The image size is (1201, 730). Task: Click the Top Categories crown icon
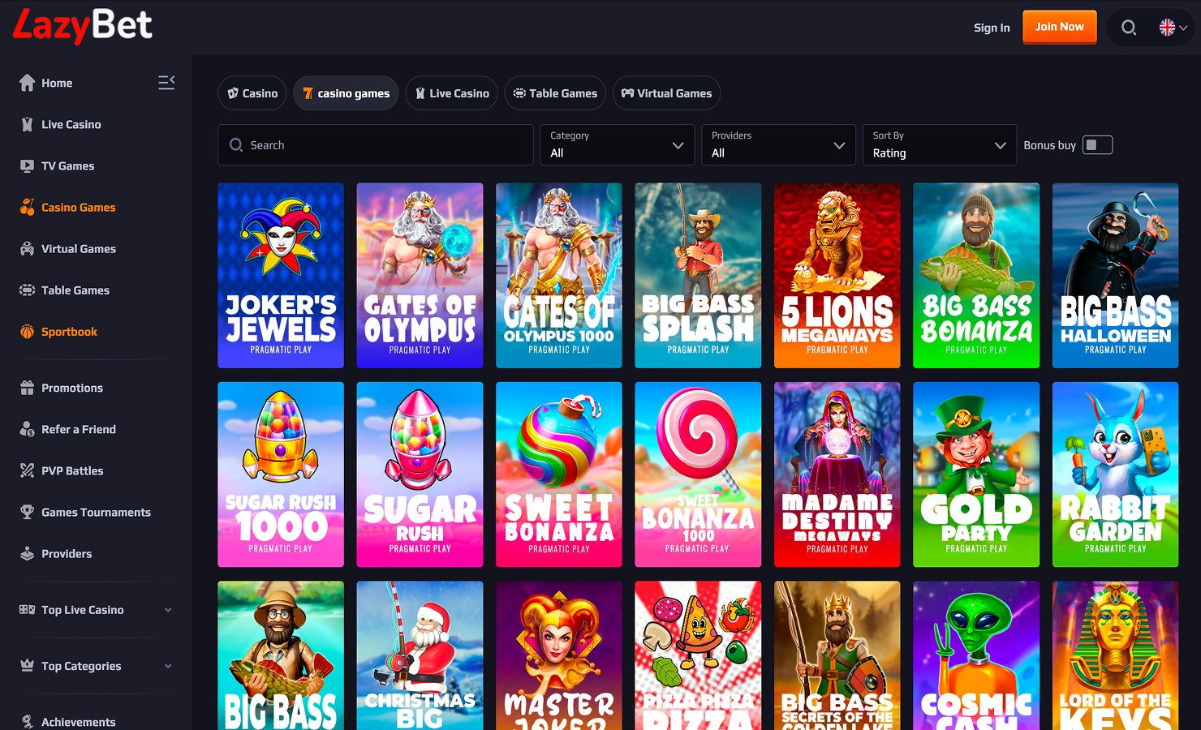(x=27, y=665)
